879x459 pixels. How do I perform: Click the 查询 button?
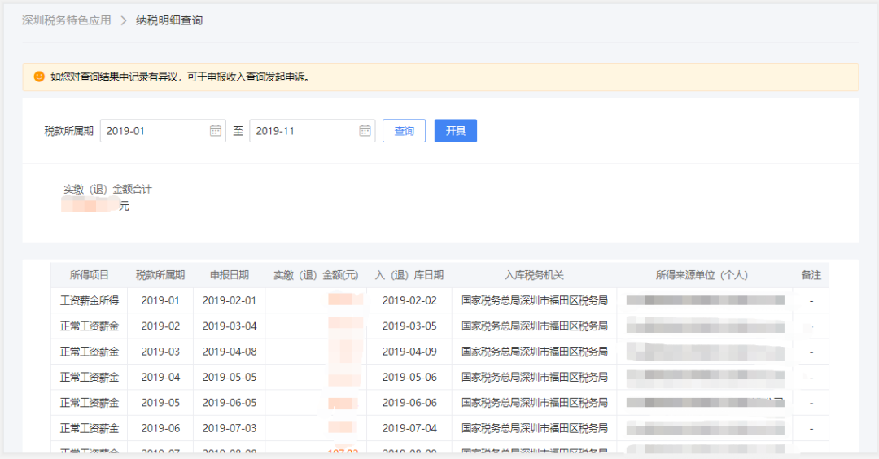[x=404, y=131]
